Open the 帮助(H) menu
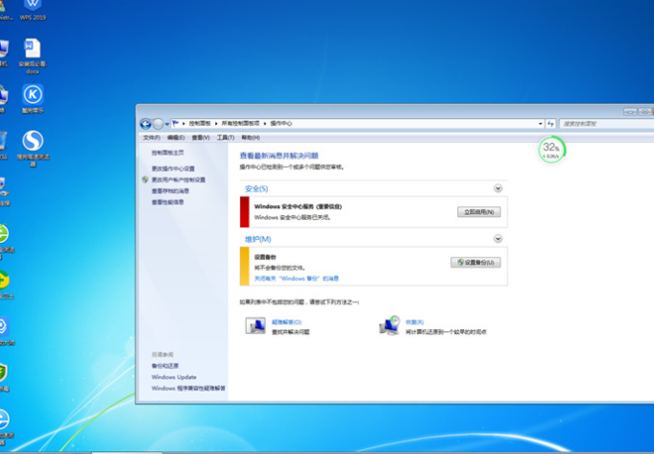This screenshot has height=454, width=654. 251,137
